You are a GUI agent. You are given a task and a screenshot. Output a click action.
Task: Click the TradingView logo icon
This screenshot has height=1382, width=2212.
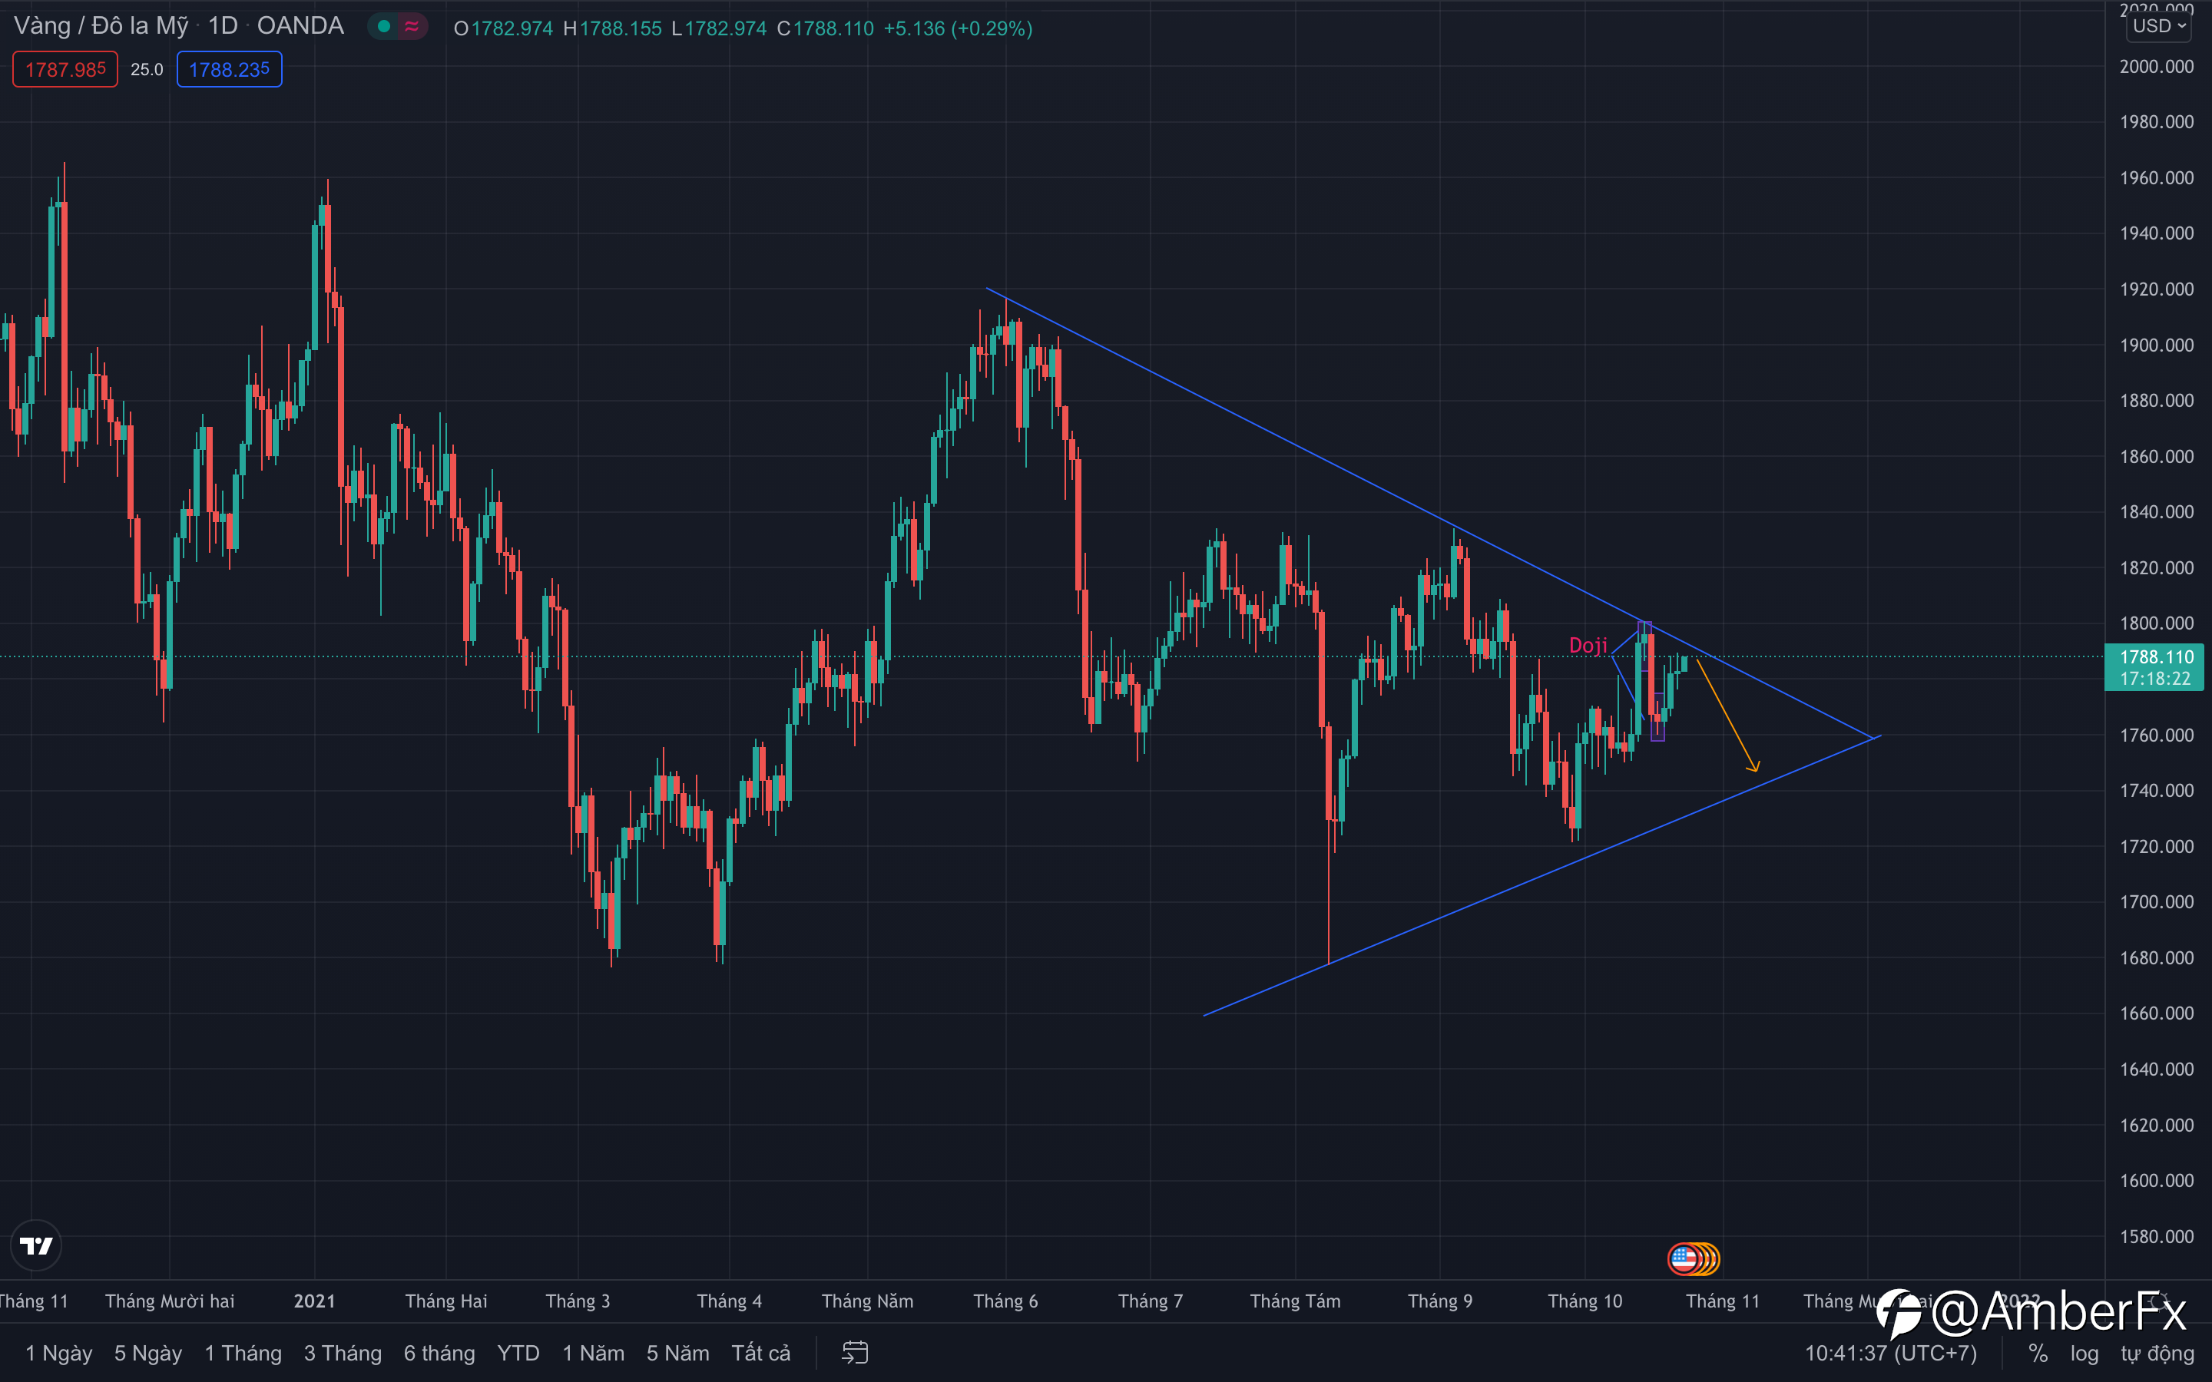(35, 1246)
